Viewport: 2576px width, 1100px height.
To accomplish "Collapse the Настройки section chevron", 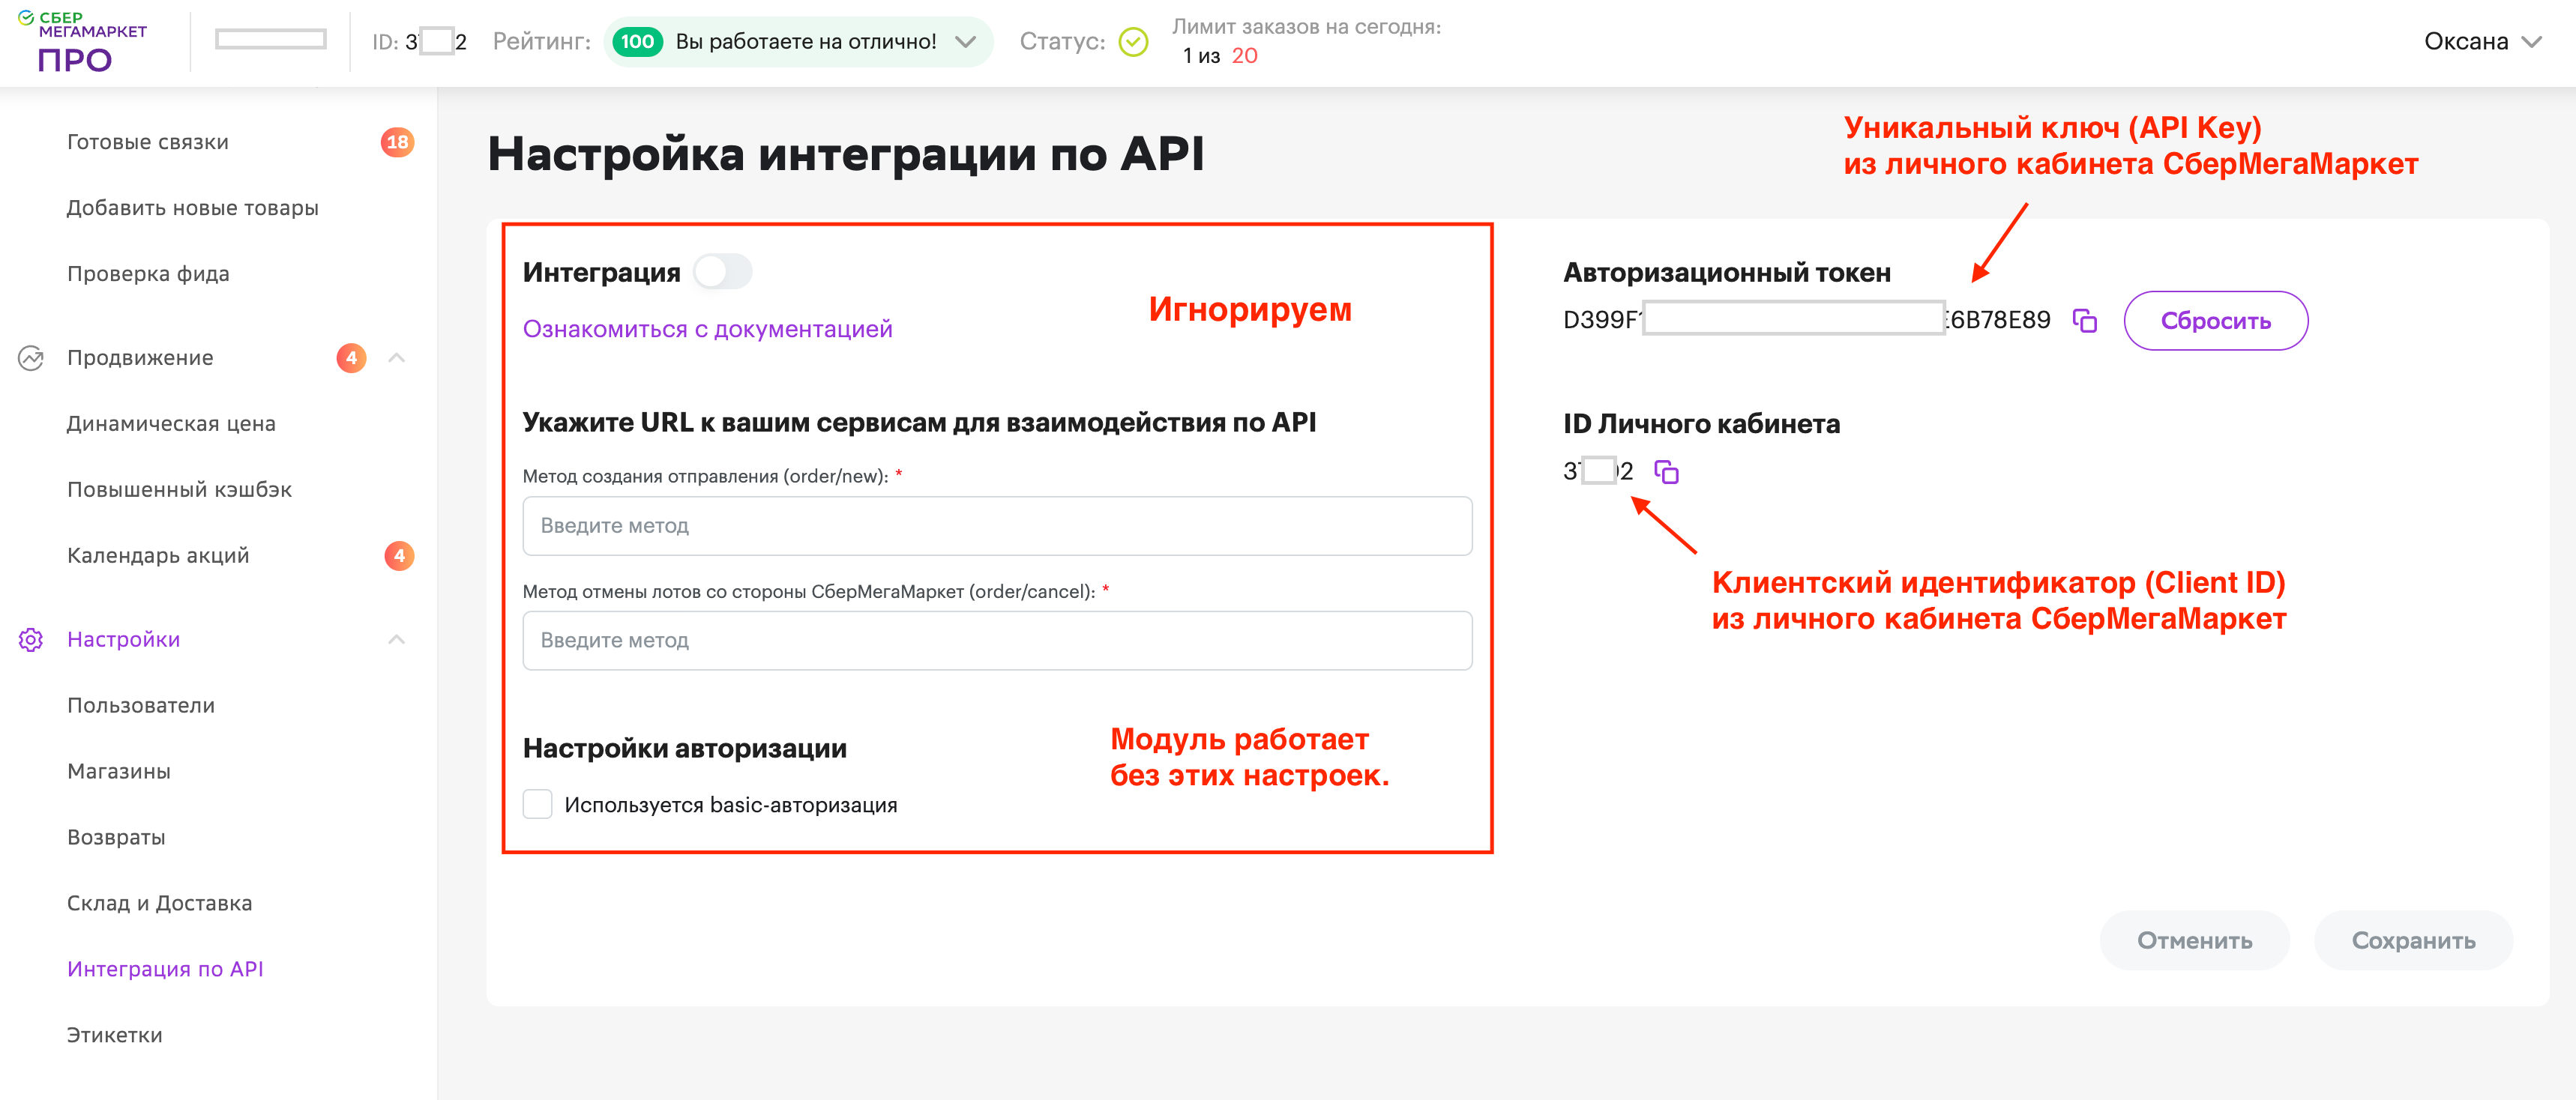I will [396, 639].
